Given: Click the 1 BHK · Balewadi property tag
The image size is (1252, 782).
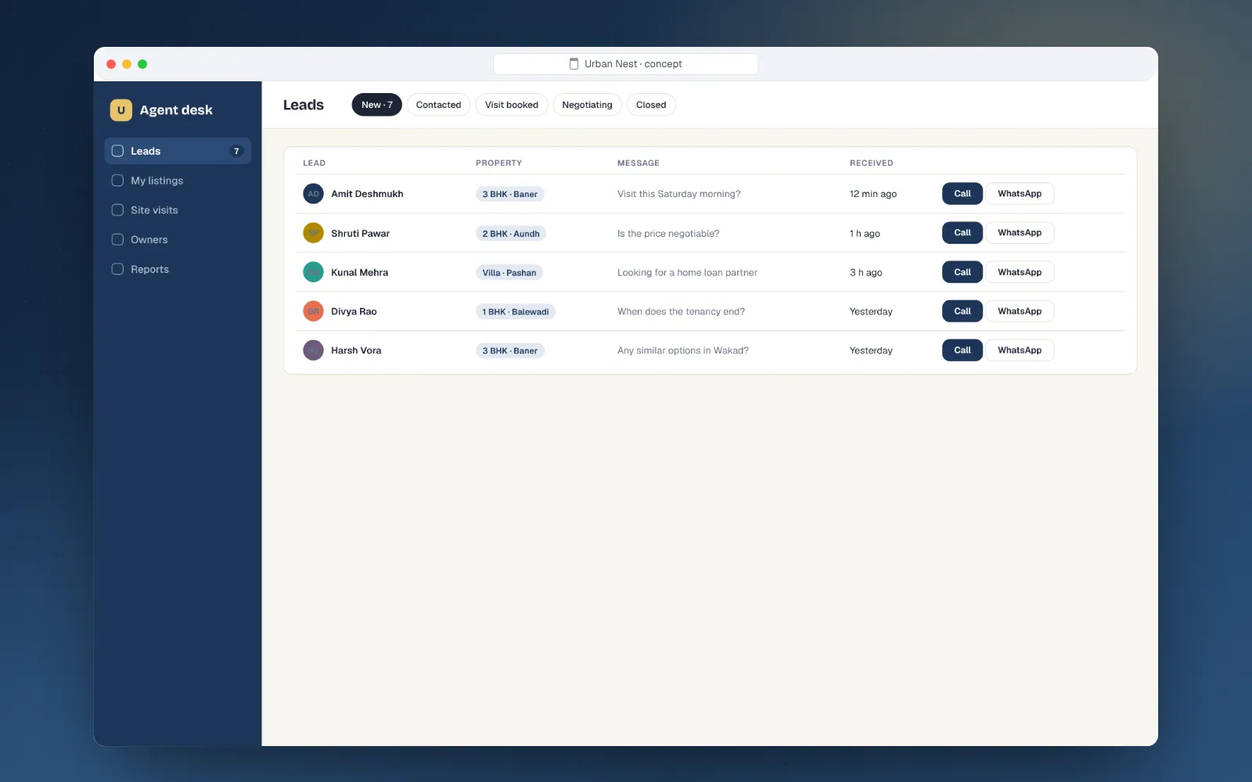Looking at the screenshot, I should point(516,311).
